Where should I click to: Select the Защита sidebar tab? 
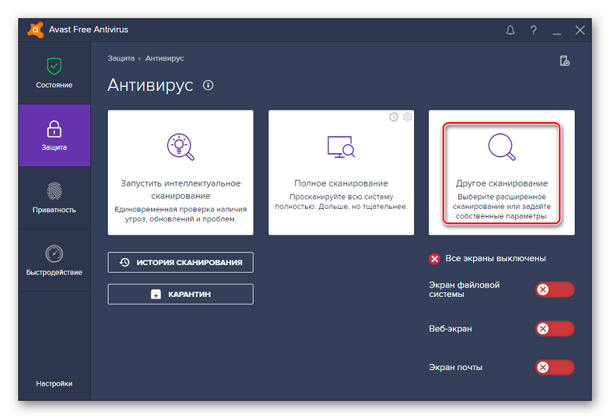coord(54,136)
